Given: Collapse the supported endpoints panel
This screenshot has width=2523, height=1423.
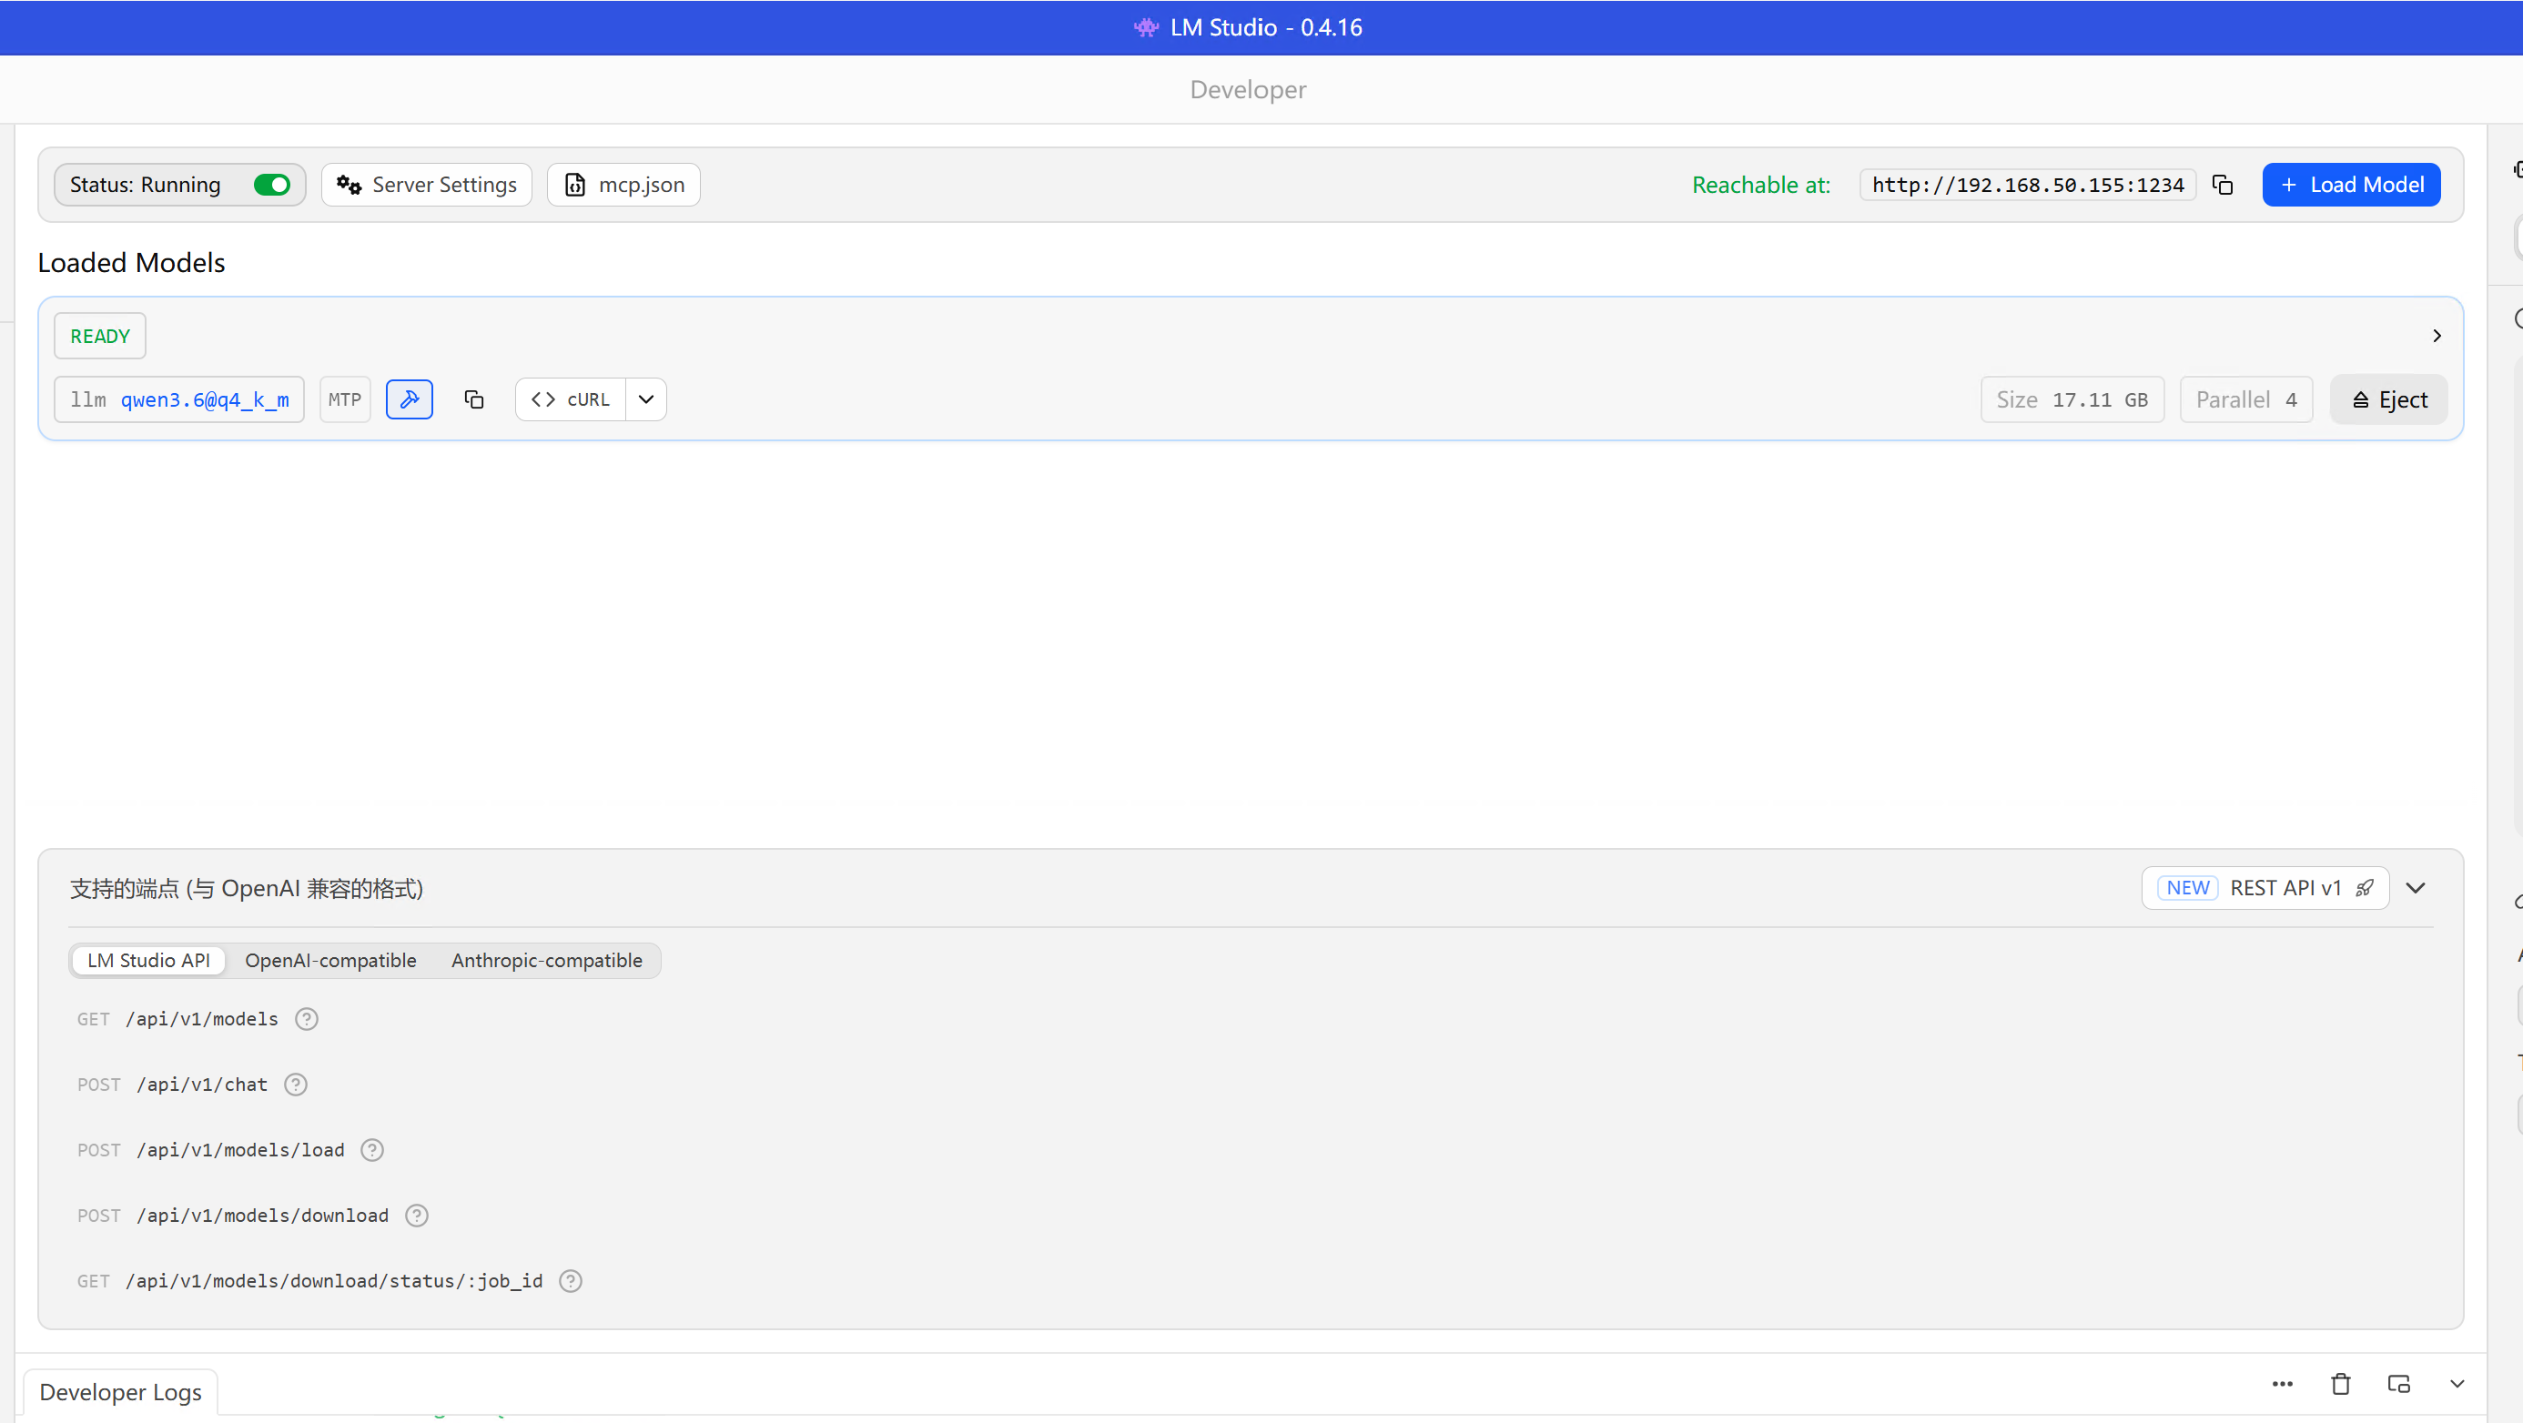Looking at the screenshot, I should point(2416,888).
